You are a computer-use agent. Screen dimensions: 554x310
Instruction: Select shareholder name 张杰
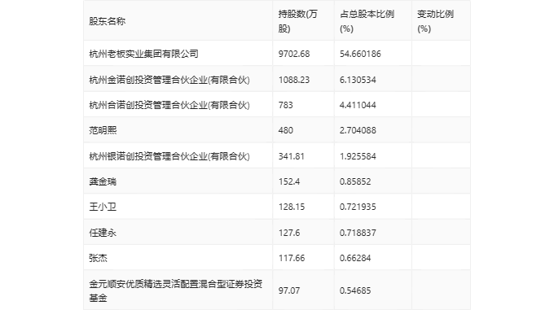pyautogui.click(x=99, y=258)
